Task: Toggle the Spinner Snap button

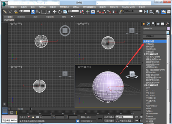Action: point(115,12)
